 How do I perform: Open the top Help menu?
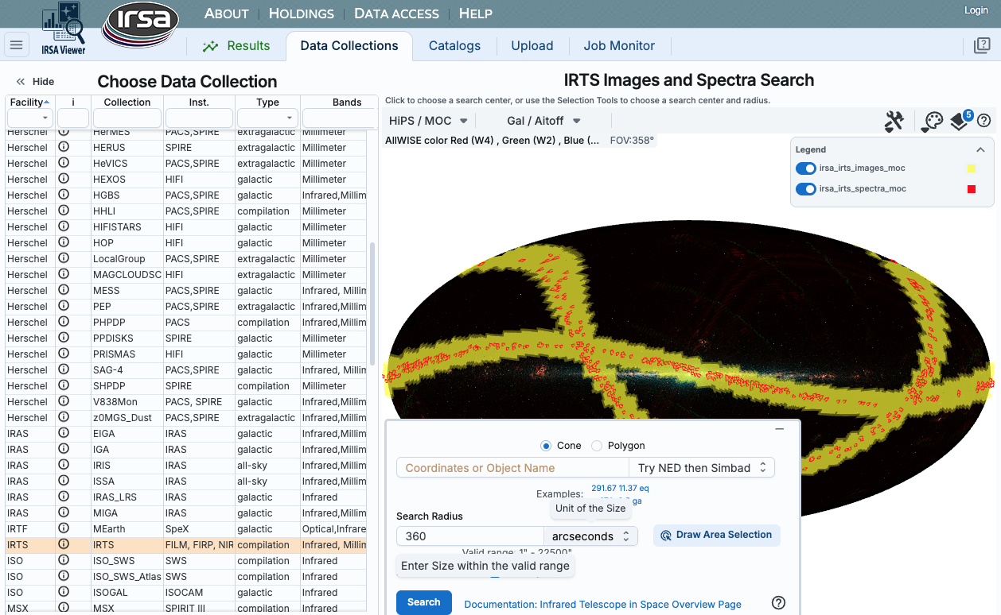point(476,14)
